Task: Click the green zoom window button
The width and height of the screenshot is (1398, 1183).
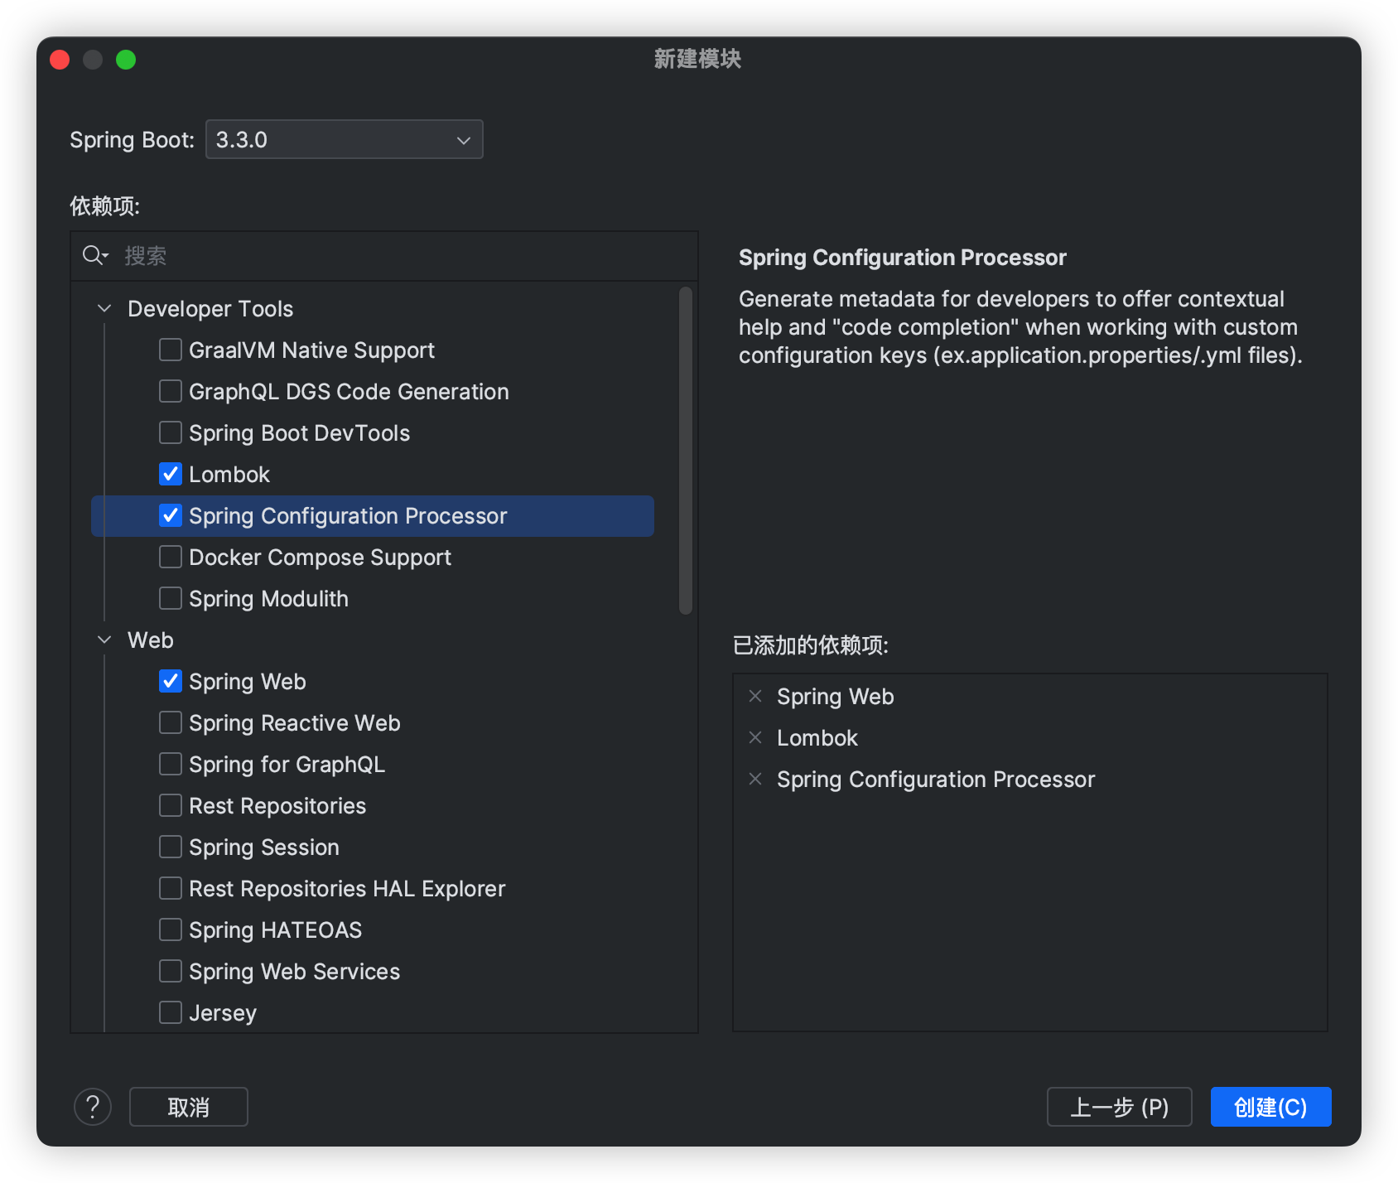Action: 126,60
